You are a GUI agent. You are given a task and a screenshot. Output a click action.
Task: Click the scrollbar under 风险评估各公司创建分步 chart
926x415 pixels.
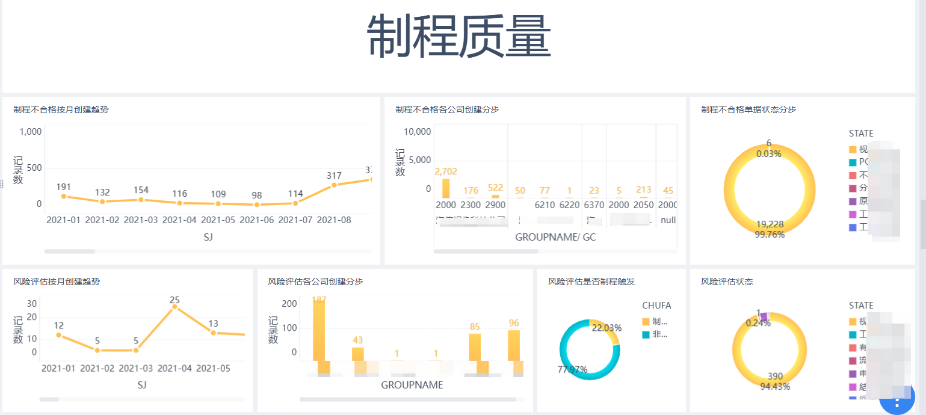click(x=407, y=399)
